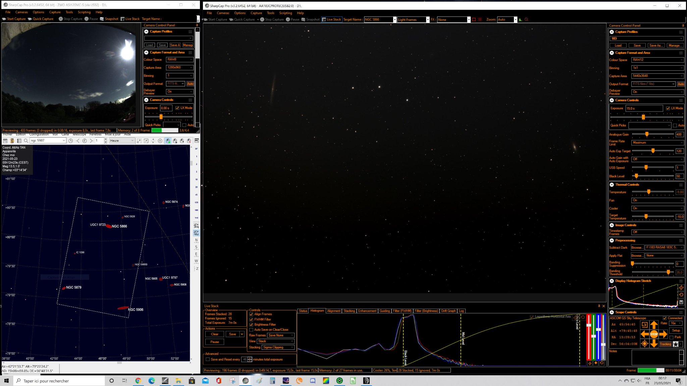Open the Frame Rate Limit dropdown

pos(657,143)
